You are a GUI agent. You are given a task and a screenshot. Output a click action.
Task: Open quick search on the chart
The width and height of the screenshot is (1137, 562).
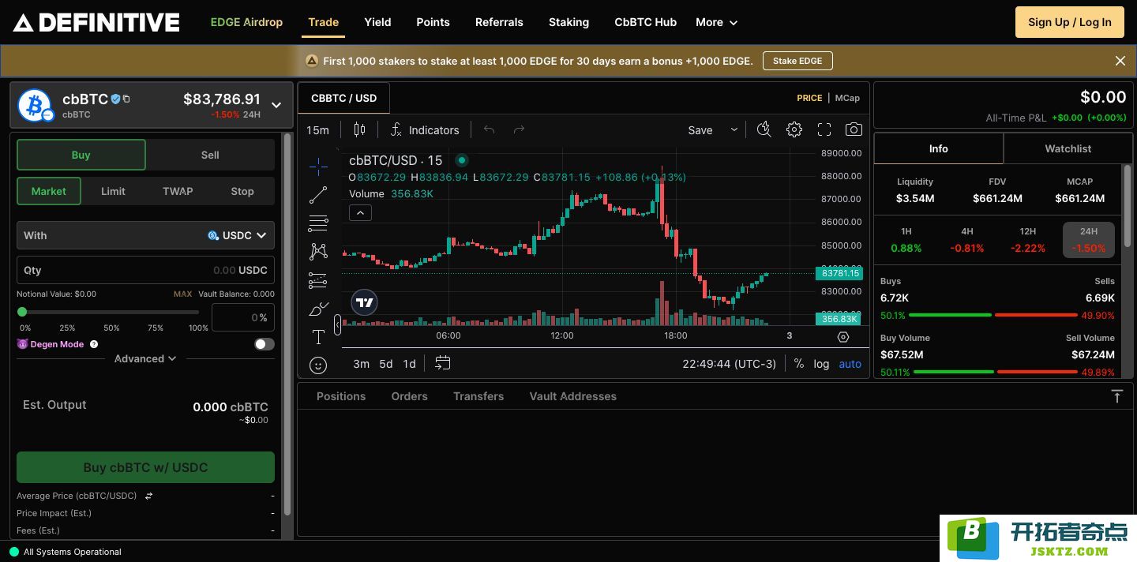tap(764, 129)
